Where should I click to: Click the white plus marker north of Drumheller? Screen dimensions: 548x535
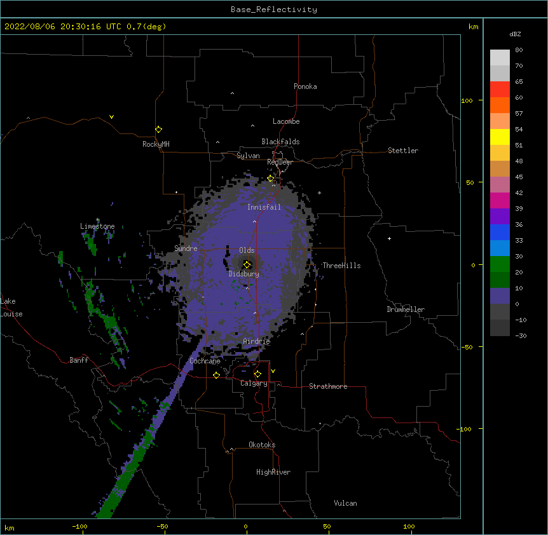(x=389, y=238)
